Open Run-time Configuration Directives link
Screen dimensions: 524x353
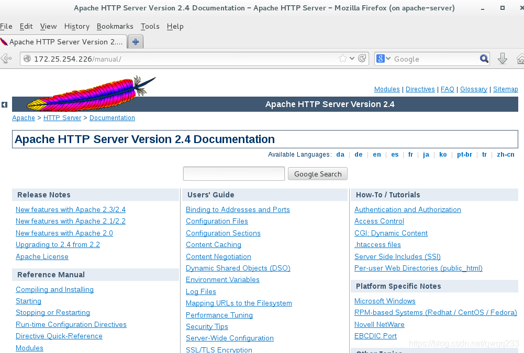tap(71, 324)
